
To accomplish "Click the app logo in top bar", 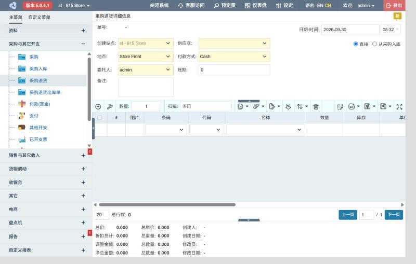I will click(12, 5).
